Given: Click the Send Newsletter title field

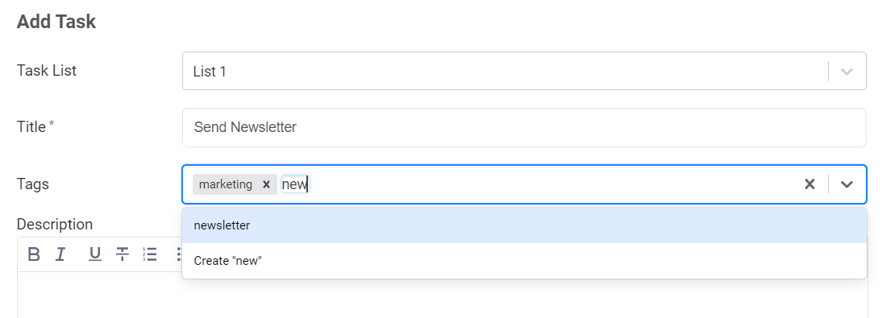Looking at the screenshot, I should [524, 127].
